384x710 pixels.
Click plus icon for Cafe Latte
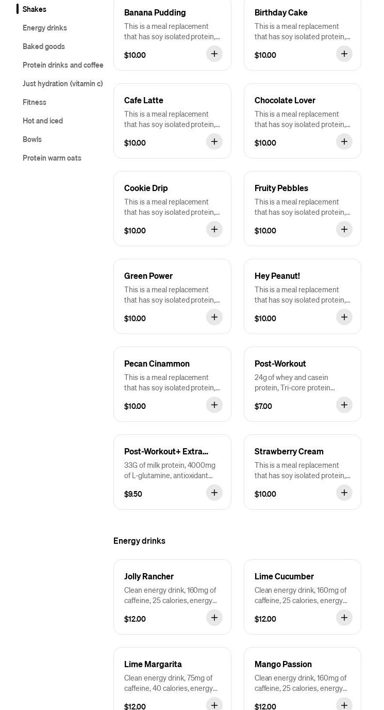[214, 141]
